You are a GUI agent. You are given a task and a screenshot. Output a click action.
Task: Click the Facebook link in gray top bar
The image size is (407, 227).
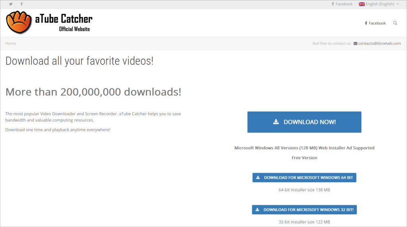[x=342, y=4]
